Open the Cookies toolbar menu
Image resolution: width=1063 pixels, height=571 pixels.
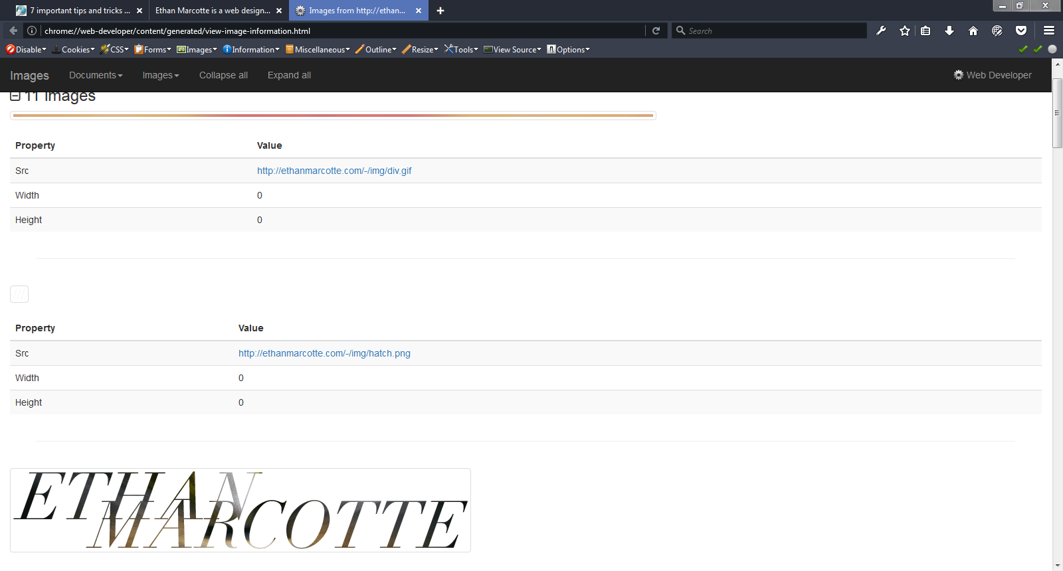[x=74, y=49]
